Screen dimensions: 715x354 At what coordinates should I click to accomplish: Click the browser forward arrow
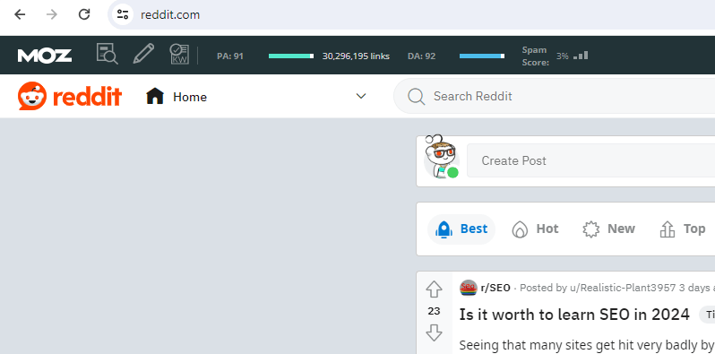click(x=52, y=14)
